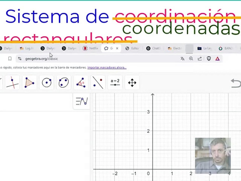Switch to the ChatG tab
The image size is (241, 181).
(x=153, y=48)
